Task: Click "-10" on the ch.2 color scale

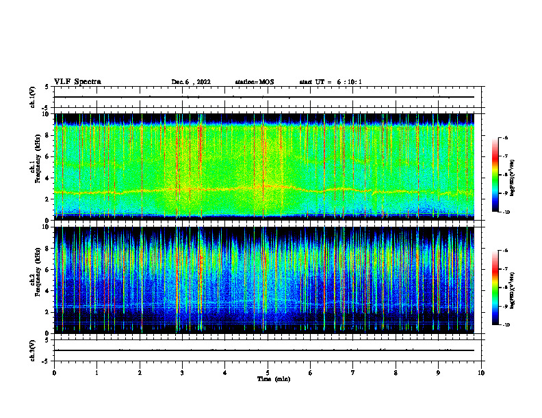Action: point(505,325)
